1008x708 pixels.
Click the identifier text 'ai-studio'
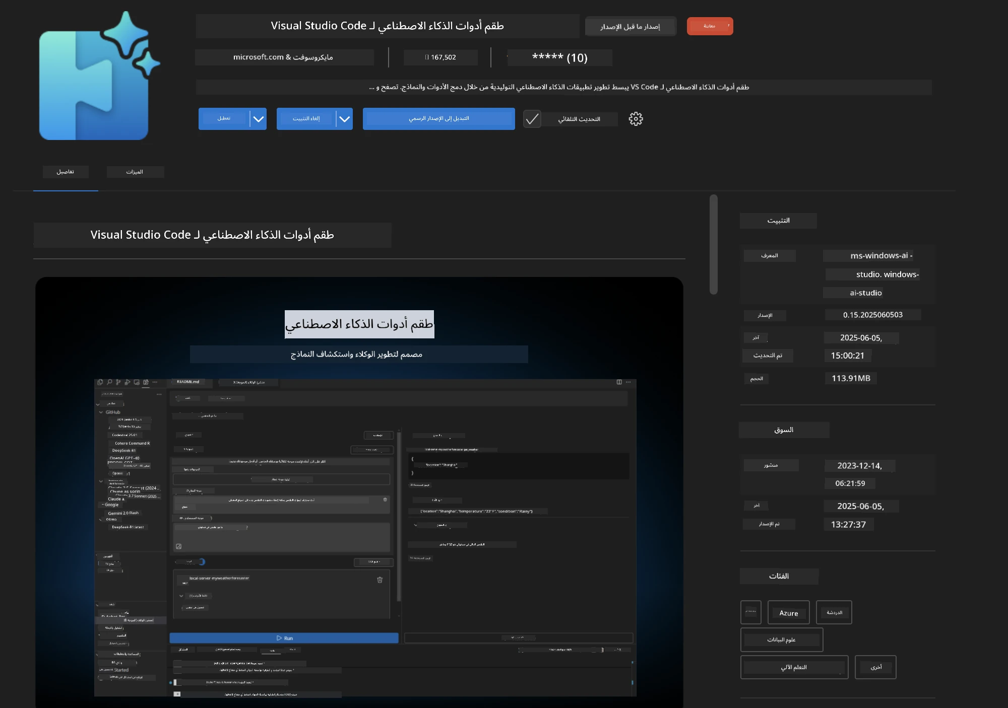point(865,293)
